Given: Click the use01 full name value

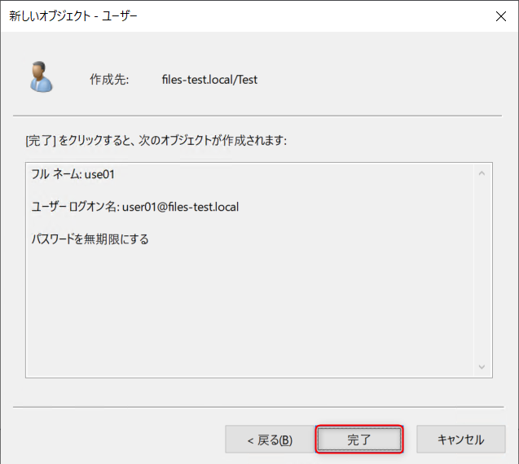Looking at the screenshot, I should pos(101,174).
